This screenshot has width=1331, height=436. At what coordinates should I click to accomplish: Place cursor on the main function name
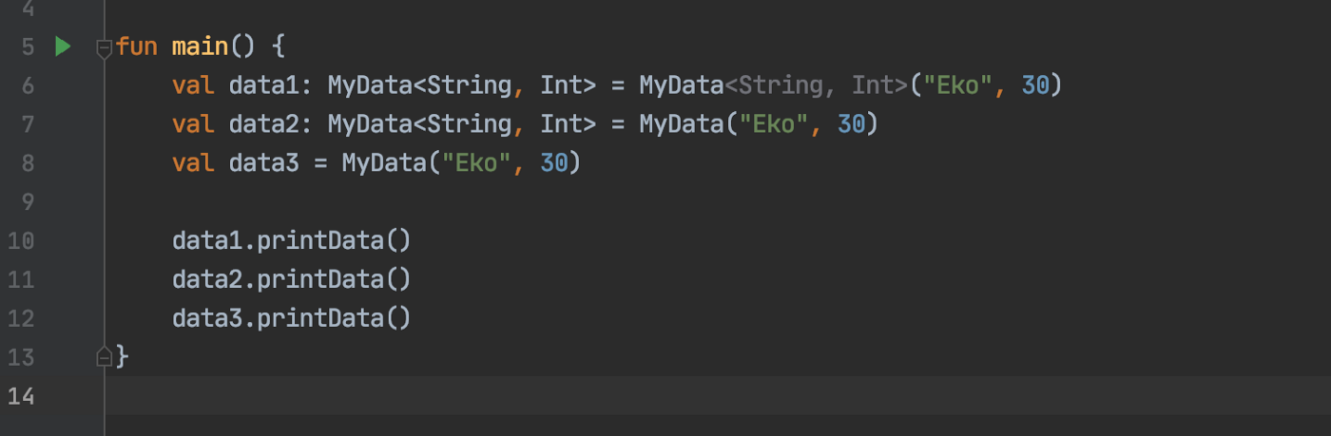click(200, 47)
